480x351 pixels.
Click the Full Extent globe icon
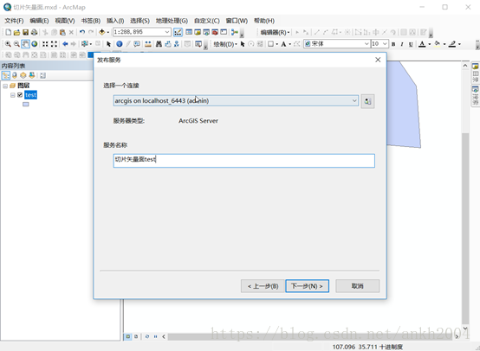point(35,44)
